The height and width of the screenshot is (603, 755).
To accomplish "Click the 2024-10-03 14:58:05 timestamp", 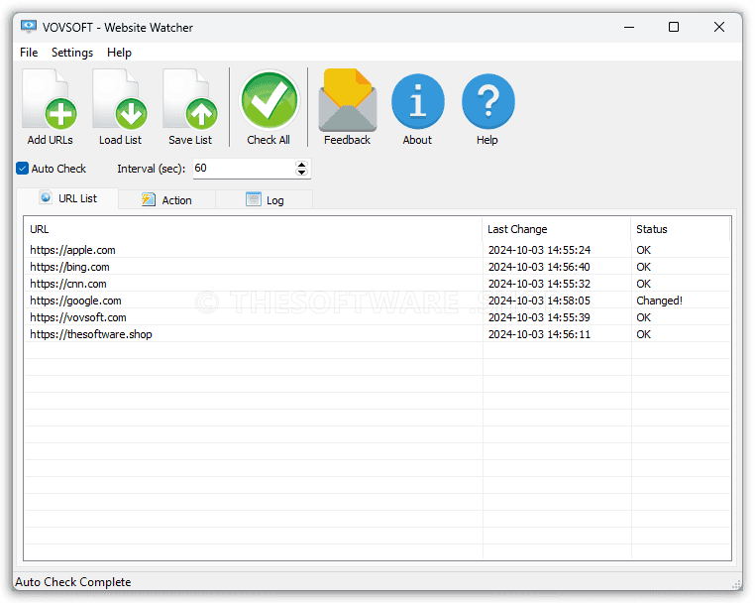I will click(x=539, y=301).
